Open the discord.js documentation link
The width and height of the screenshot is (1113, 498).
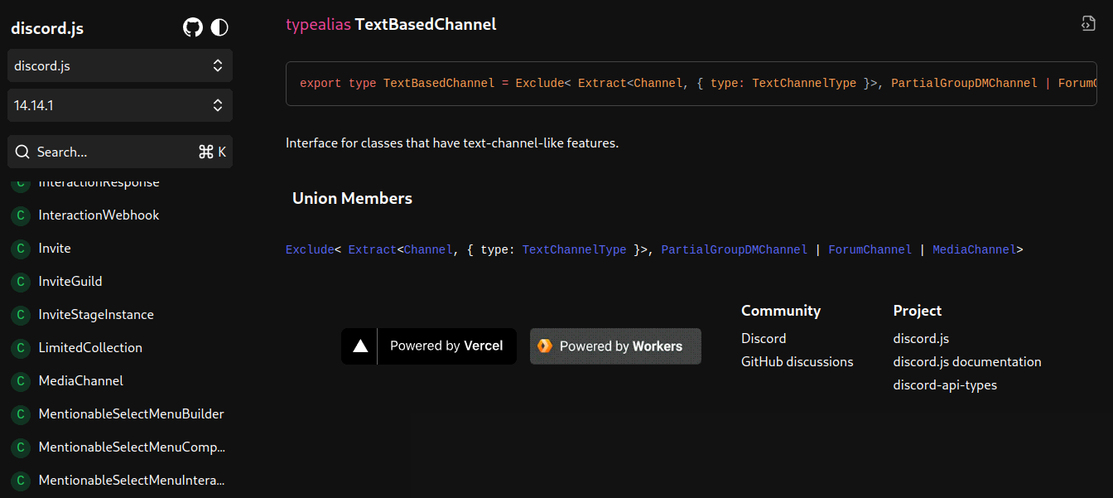pos(967,361)
